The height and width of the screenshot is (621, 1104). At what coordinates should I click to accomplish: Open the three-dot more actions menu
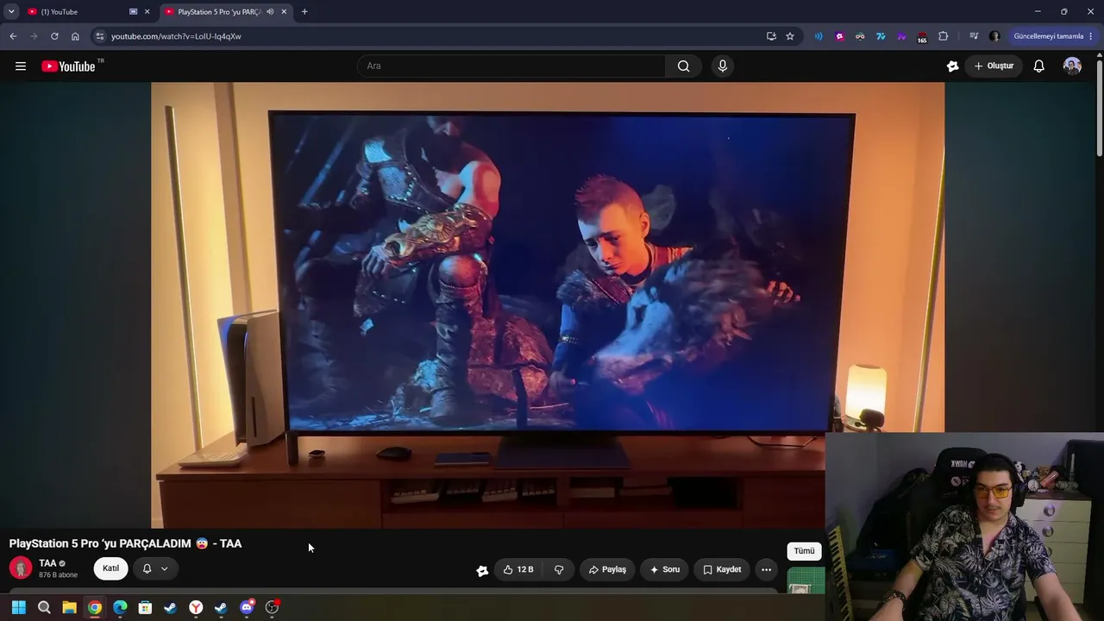[x=766, y=569]
